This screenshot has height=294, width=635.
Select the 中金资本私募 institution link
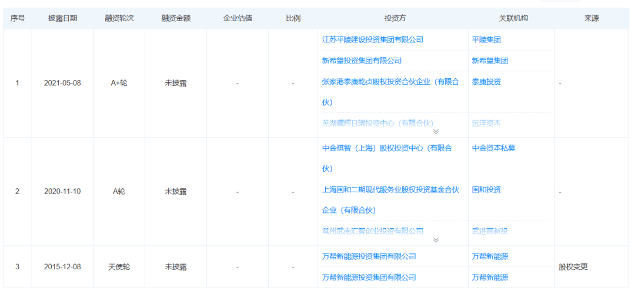click(493, 148)
